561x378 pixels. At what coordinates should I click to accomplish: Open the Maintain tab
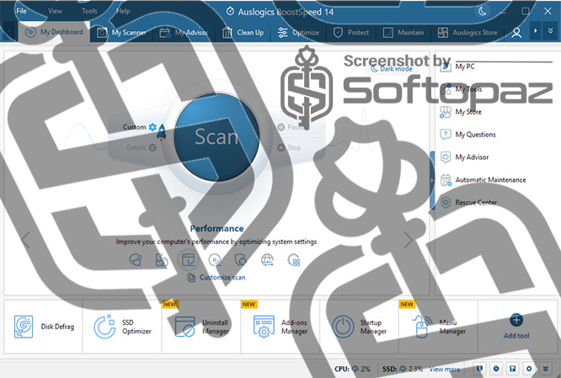(x=403, y=33)
